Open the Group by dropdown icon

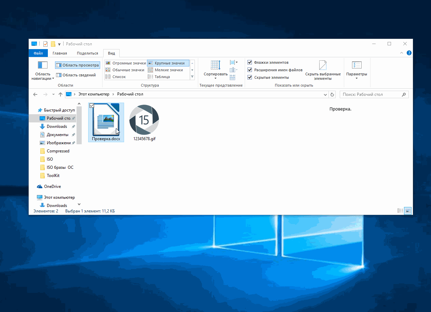coord(234,62)
